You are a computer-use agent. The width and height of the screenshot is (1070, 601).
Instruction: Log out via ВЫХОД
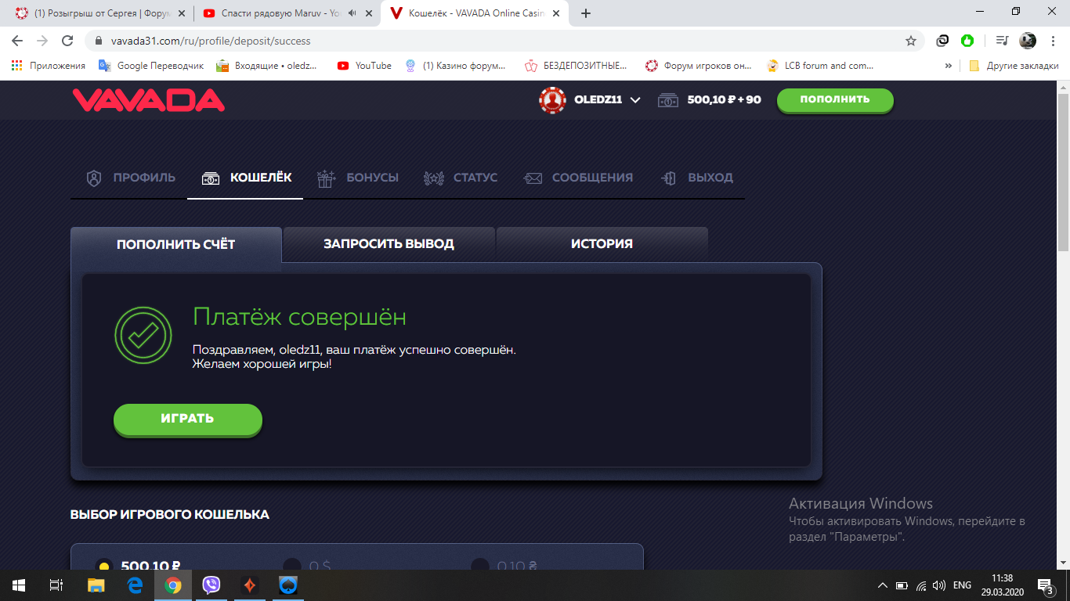[697, 178]
